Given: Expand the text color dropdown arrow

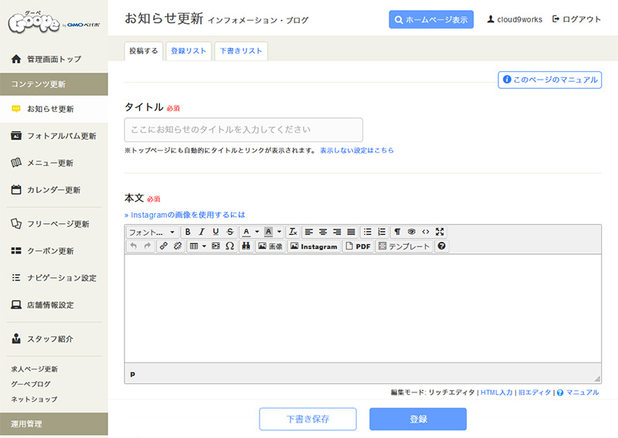Looking at the screenshot, I should click(x=256, y=232).
